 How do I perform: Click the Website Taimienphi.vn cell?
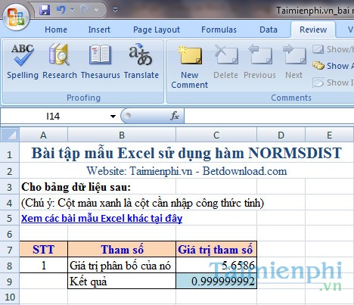tap(187, 171)
